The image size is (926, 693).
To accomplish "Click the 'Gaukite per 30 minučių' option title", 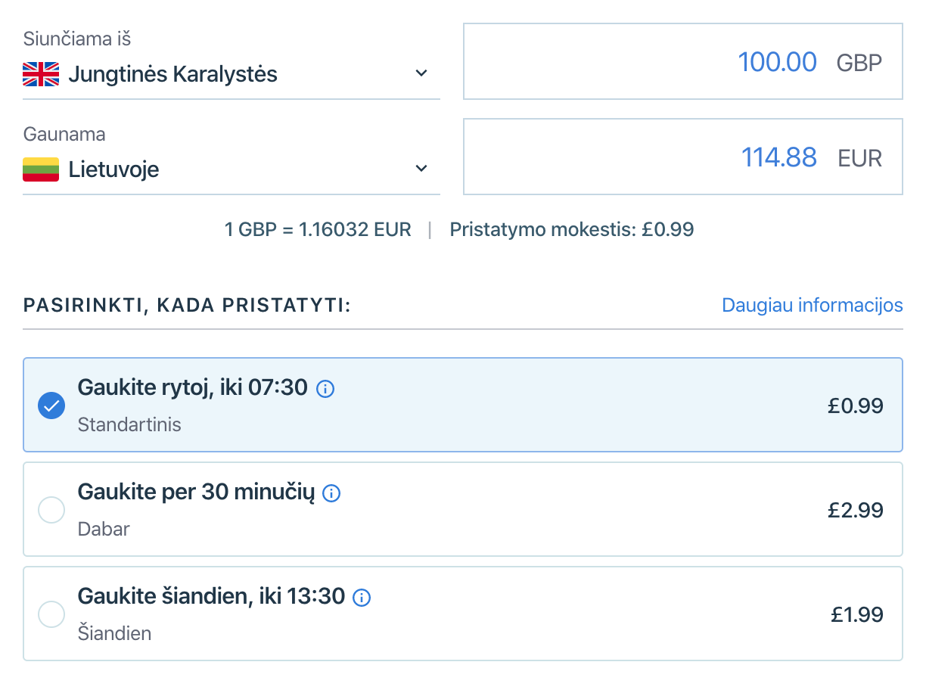I will click(x=196, y=493).
